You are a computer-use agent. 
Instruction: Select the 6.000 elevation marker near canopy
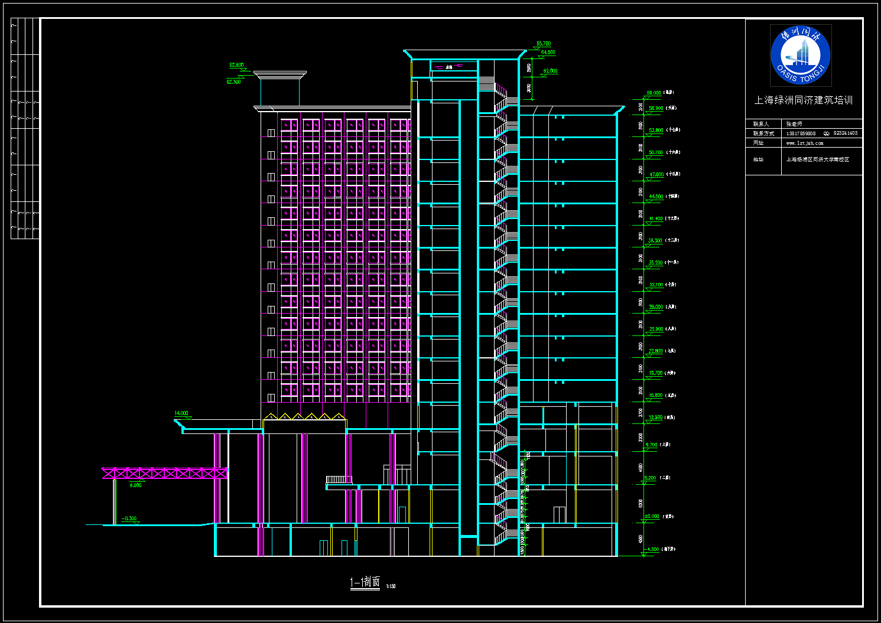coord(135,485)
